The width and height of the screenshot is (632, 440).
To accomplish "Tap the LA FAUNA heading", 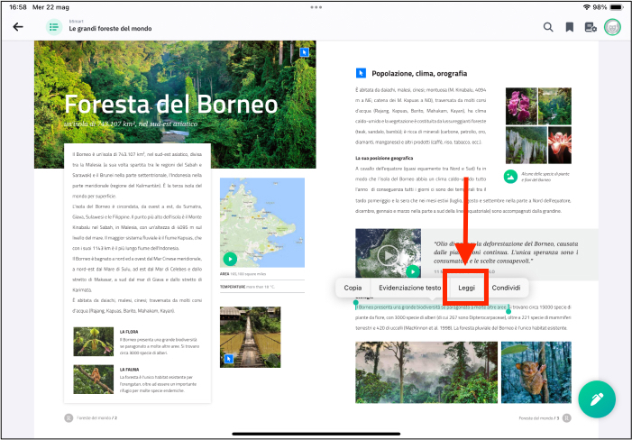I will [x=130, y=369].
